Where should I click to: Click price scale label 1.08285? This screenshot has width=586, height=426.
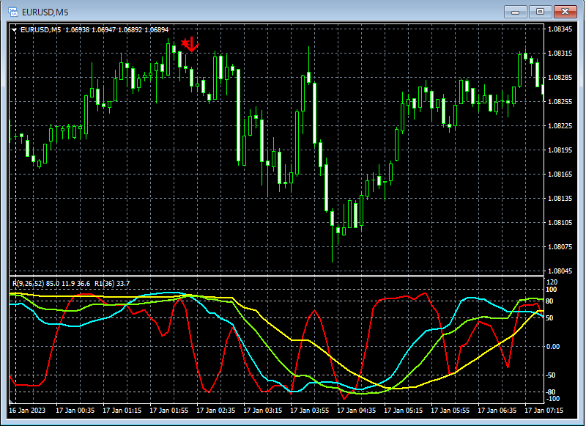(x=560, y=78)
